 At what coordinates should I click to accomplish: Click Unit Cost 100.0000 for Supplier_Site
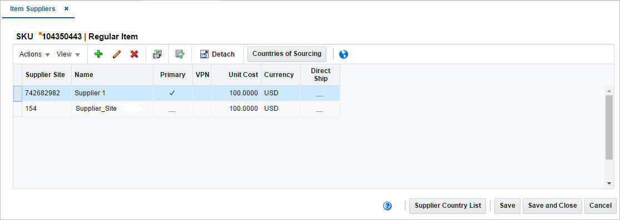[236, 109]
